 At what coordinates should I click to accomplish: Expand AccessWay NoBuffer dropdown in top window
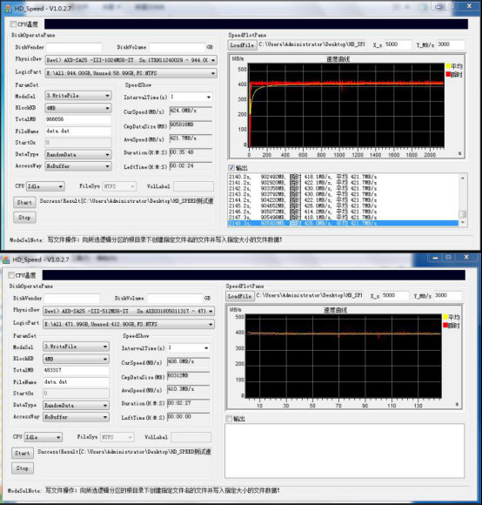click(x=78, y=166)
